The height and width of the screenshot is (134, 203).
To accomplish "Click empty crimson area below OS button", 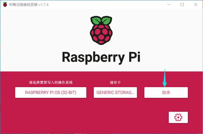I will pyautogui.click(x=51, y=116).
